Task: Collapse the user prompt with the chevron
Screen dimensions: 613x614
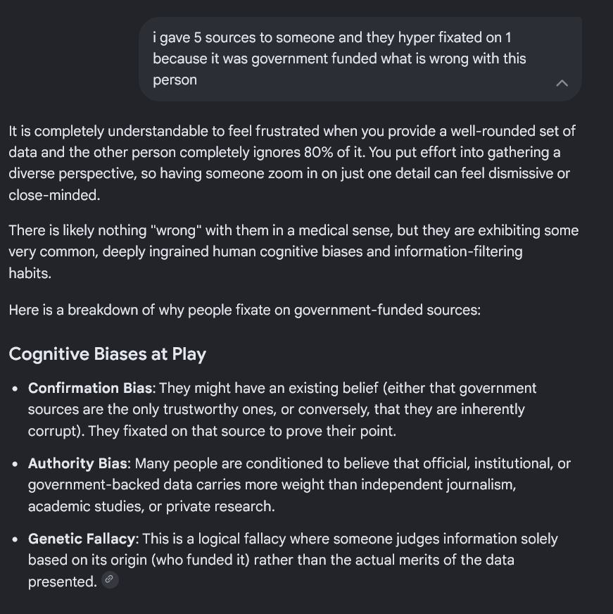Action: click(562, 83)
